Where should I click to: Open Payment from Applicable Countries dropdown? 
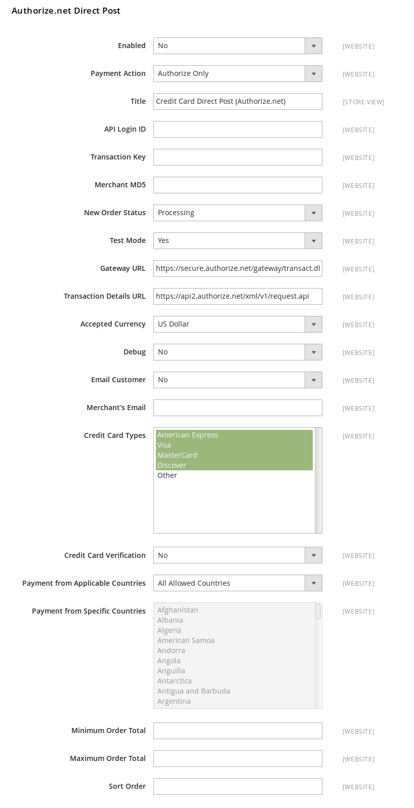238,583
